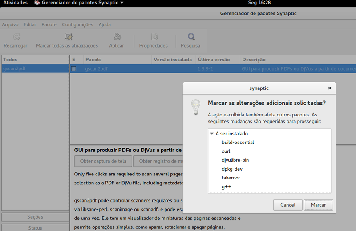Close the synaptic dialog with X
This screenshot has width=356, height=231.
pyautogui.click(x=329, y=88)
